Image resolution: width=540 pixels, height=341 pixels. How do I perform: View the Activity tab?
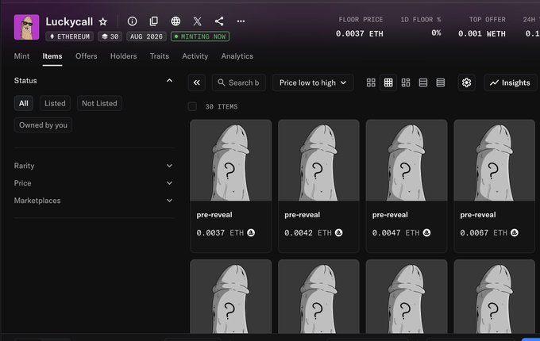[195, 56]
